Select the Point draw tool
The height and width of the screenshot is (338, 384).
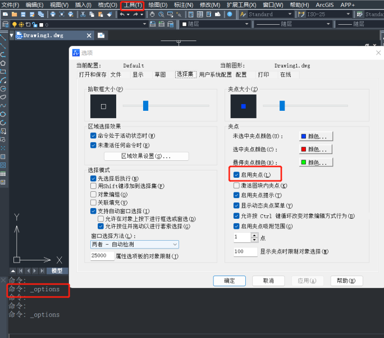(x=3, y=148)
